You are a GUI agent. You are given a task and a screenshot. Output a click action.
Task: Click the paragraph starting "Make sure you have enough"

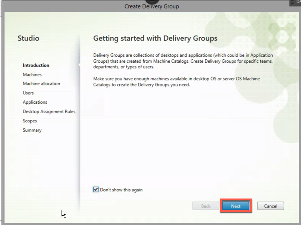(176, 82)
